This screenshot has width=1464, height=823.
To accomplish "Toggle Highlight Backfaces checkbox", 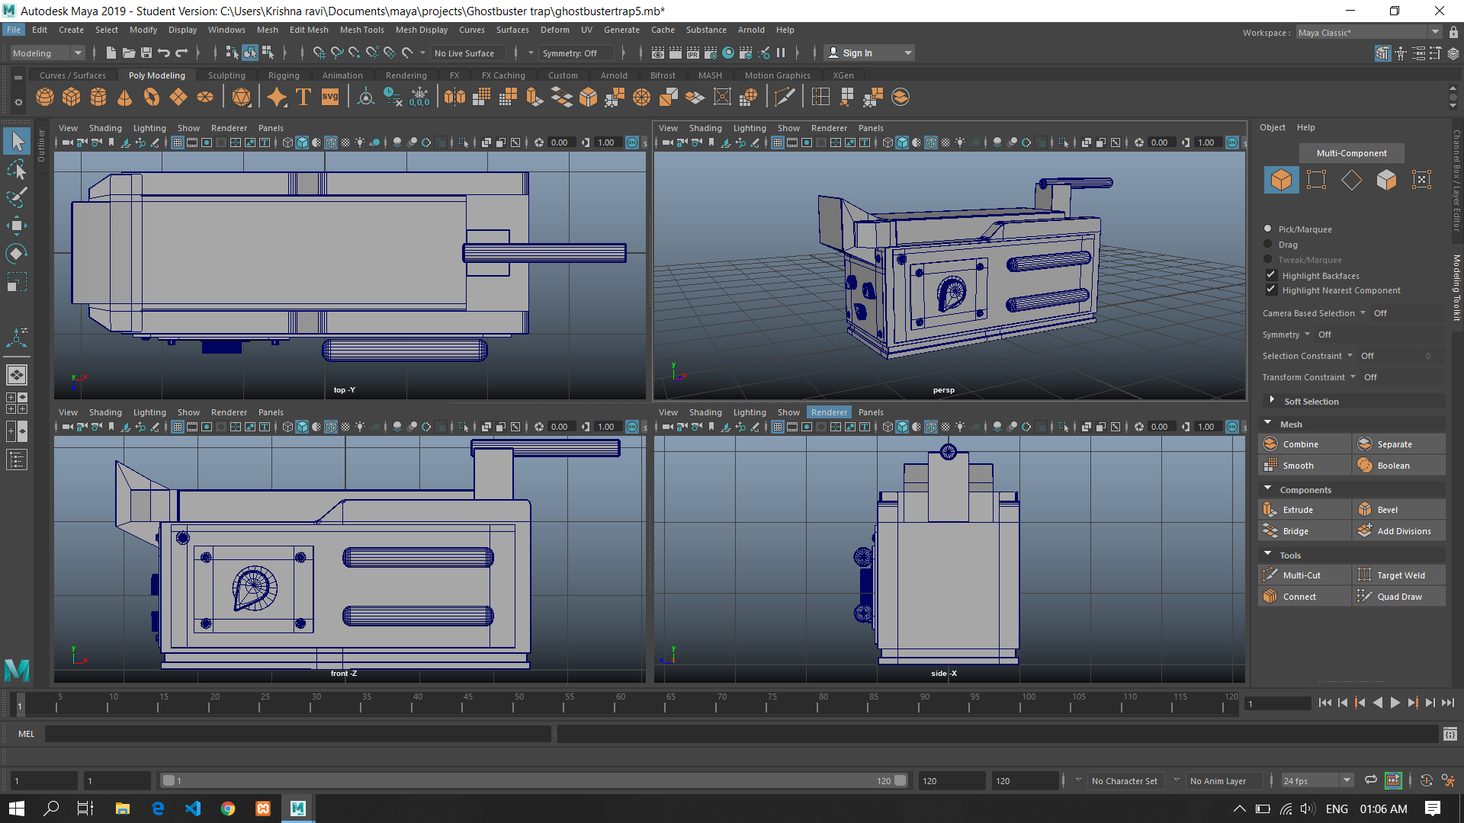I will point(1271,275).
